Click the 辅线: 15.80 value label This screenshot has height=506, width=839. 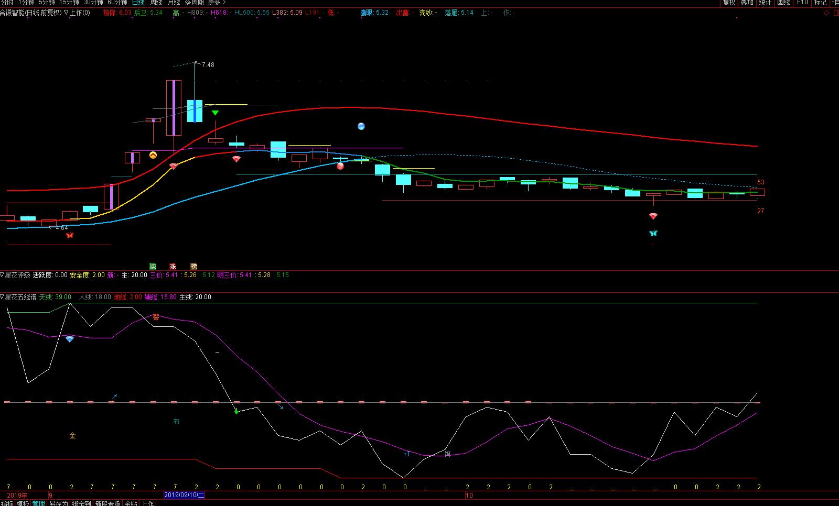(x=160, y=297)
